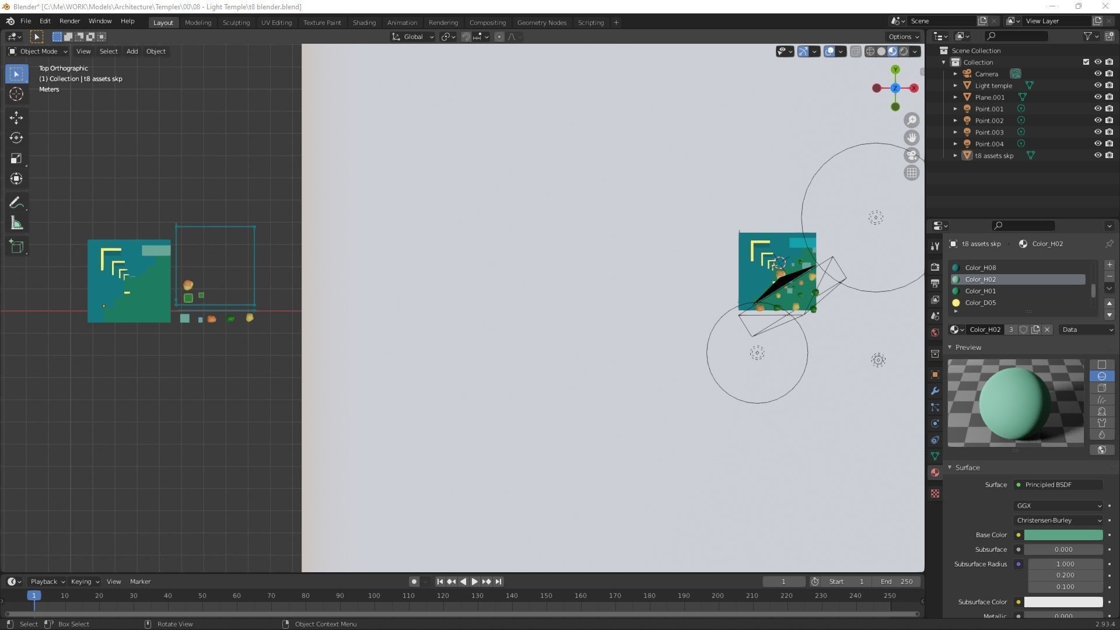Select the Measure tool
This screenshot has height=630, width=1120.
[16, 223]
